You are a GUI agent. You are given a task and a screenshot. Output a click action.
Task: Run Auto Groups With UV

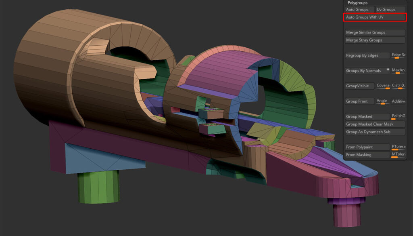(375, 17)
